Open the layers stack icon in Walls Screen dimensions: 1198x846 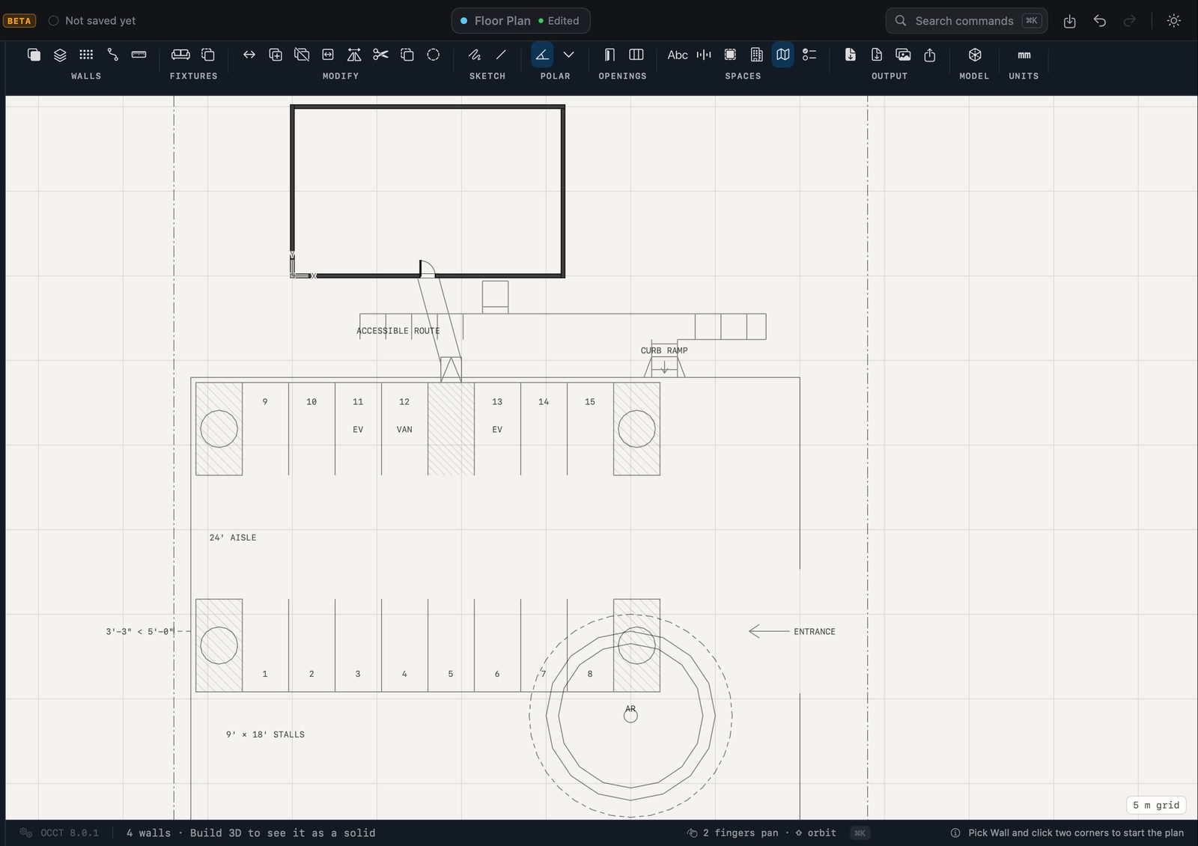click(x=60, y=55)
